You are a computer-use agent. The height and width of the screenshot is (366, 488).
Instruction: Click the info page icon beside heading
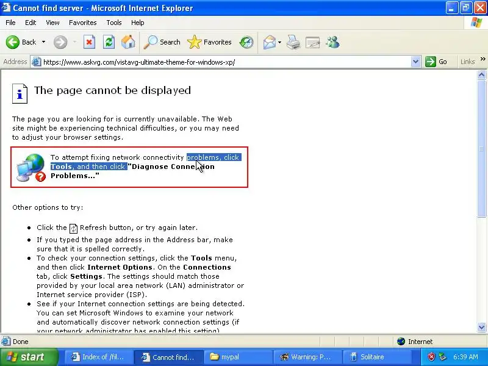click(x=20, y=93)
